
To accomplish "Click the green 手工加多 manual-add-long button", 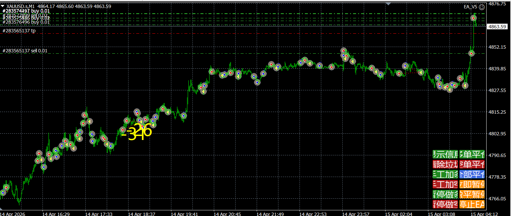I will [x=445, y=174].
